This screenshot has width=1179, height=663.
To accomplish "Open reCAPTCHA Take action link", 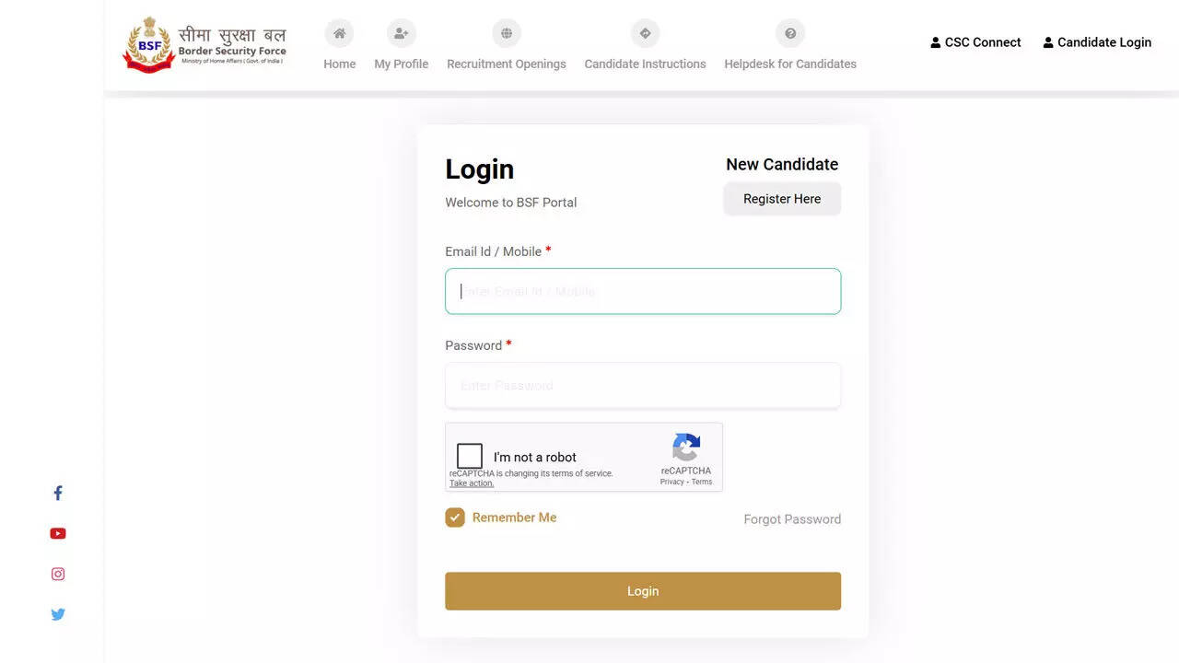I will pos(472,483).
